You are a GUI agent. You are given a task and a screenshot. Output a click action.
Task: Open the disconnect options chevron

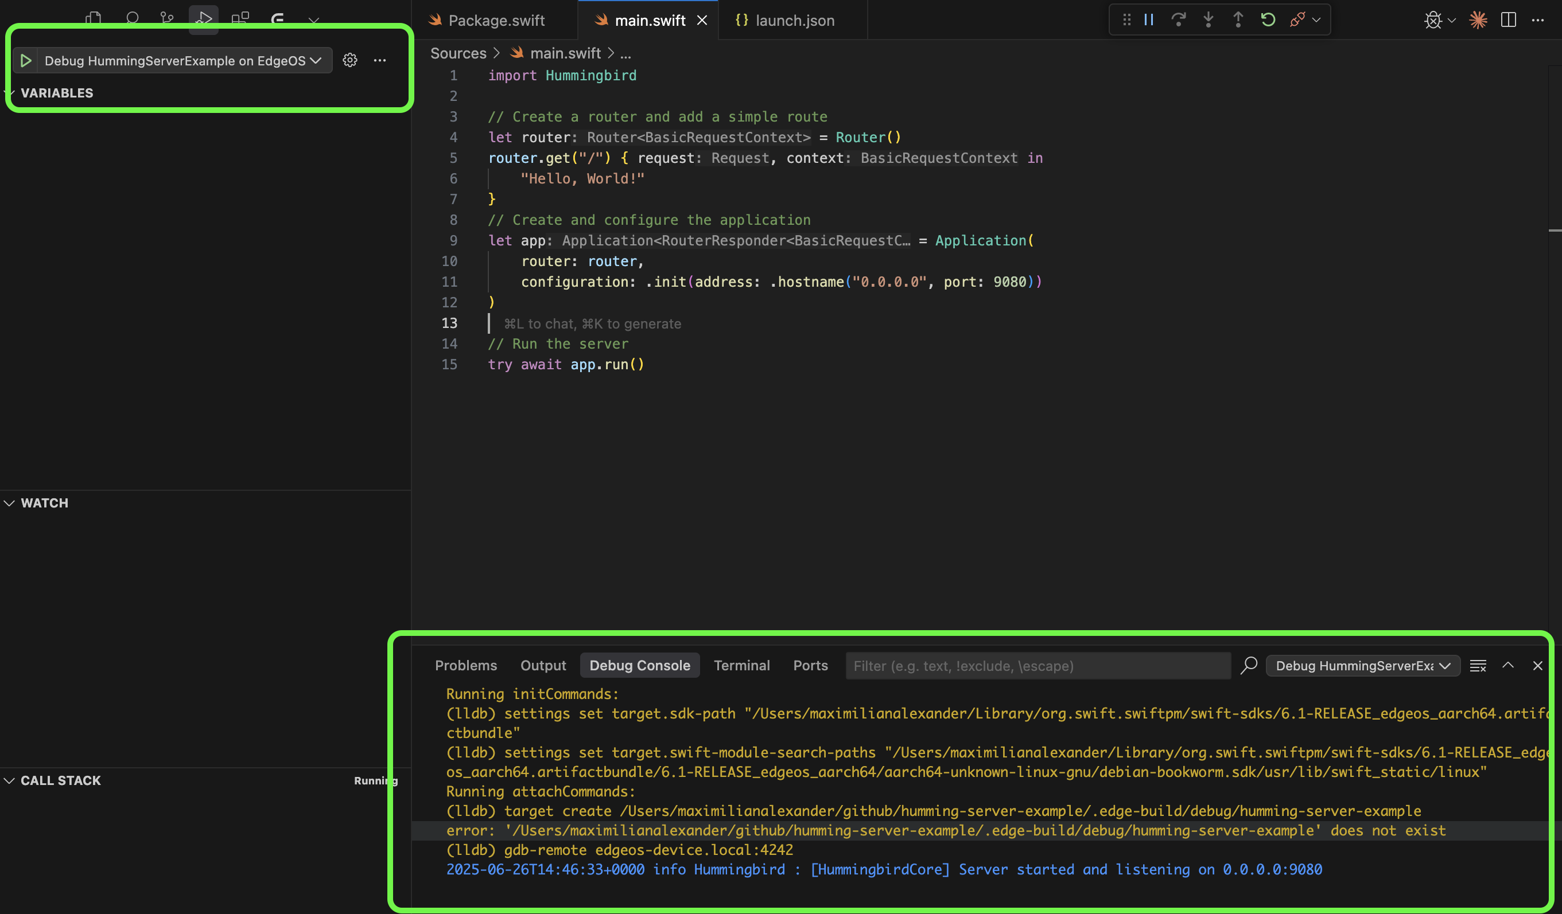1316,20
